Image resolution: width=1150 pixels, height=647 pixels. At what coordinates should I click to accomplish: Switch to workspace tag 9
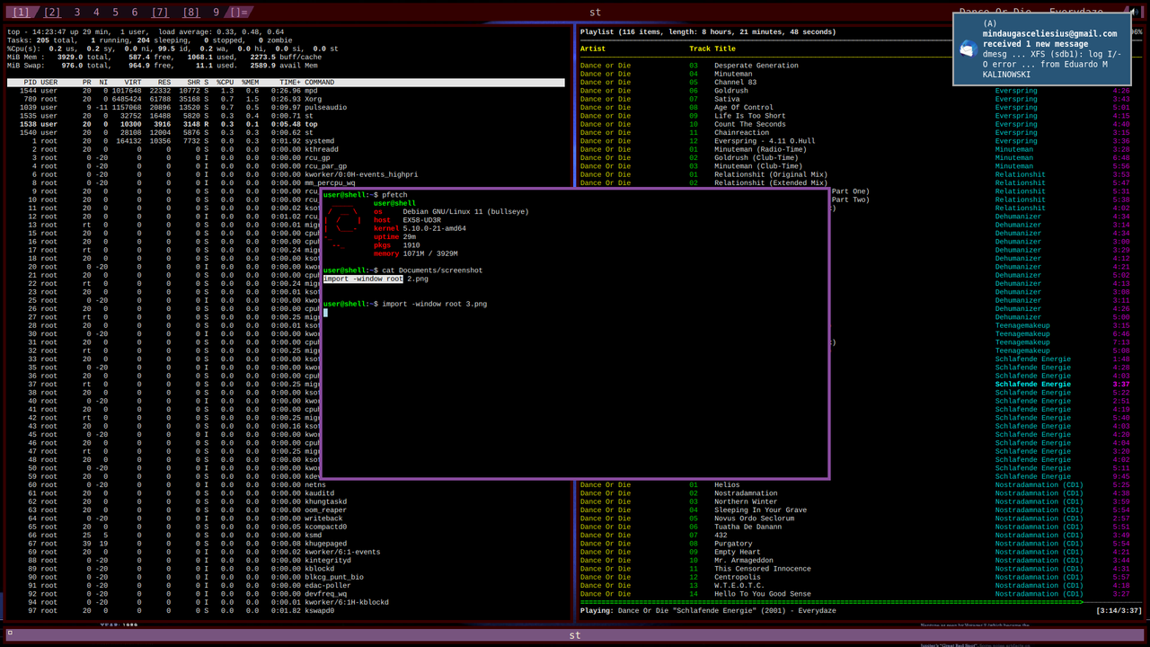pos(216,13)
